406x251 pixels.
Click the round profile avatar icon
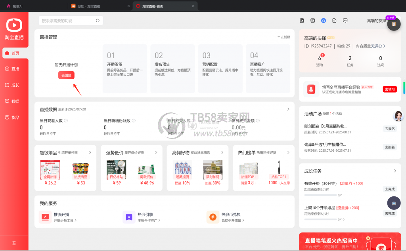[394, 24]
